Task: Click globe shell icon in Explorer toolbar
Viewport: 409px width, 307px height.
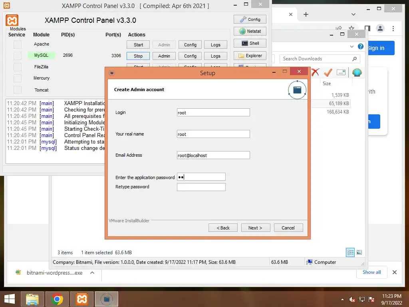Action: pyautogui.click(x=357, y=72)
